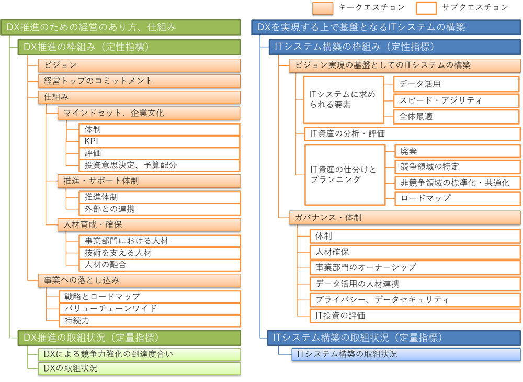Select the KPI sub question
The height and width of the screenshot is (382, 523).
(160, 141)
